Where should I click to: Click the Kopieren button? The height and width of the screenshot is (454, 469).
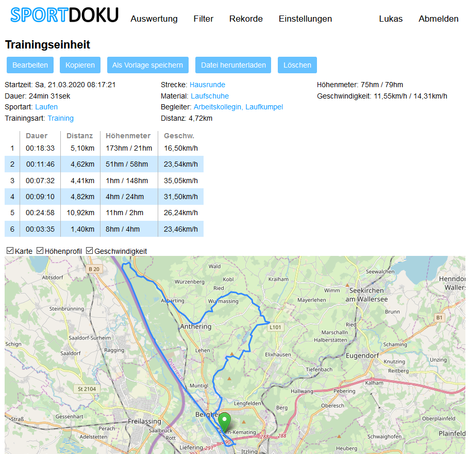80,65
